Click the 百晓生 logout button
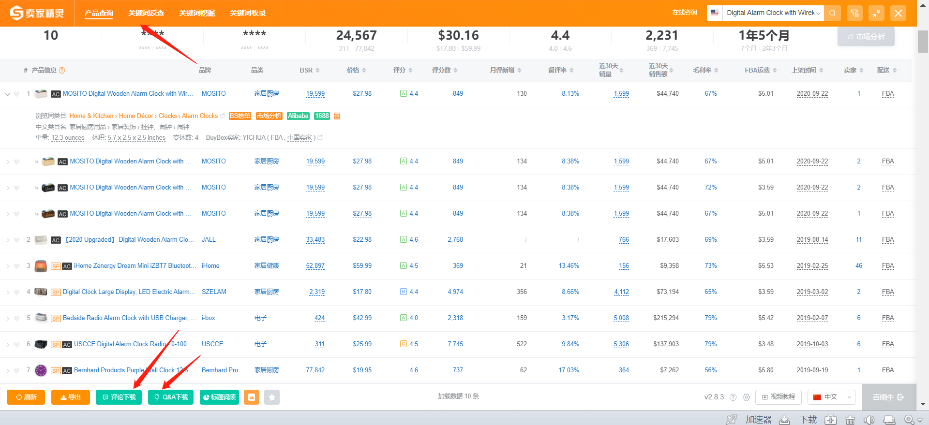The image size is (929, 425). point(888,397)
